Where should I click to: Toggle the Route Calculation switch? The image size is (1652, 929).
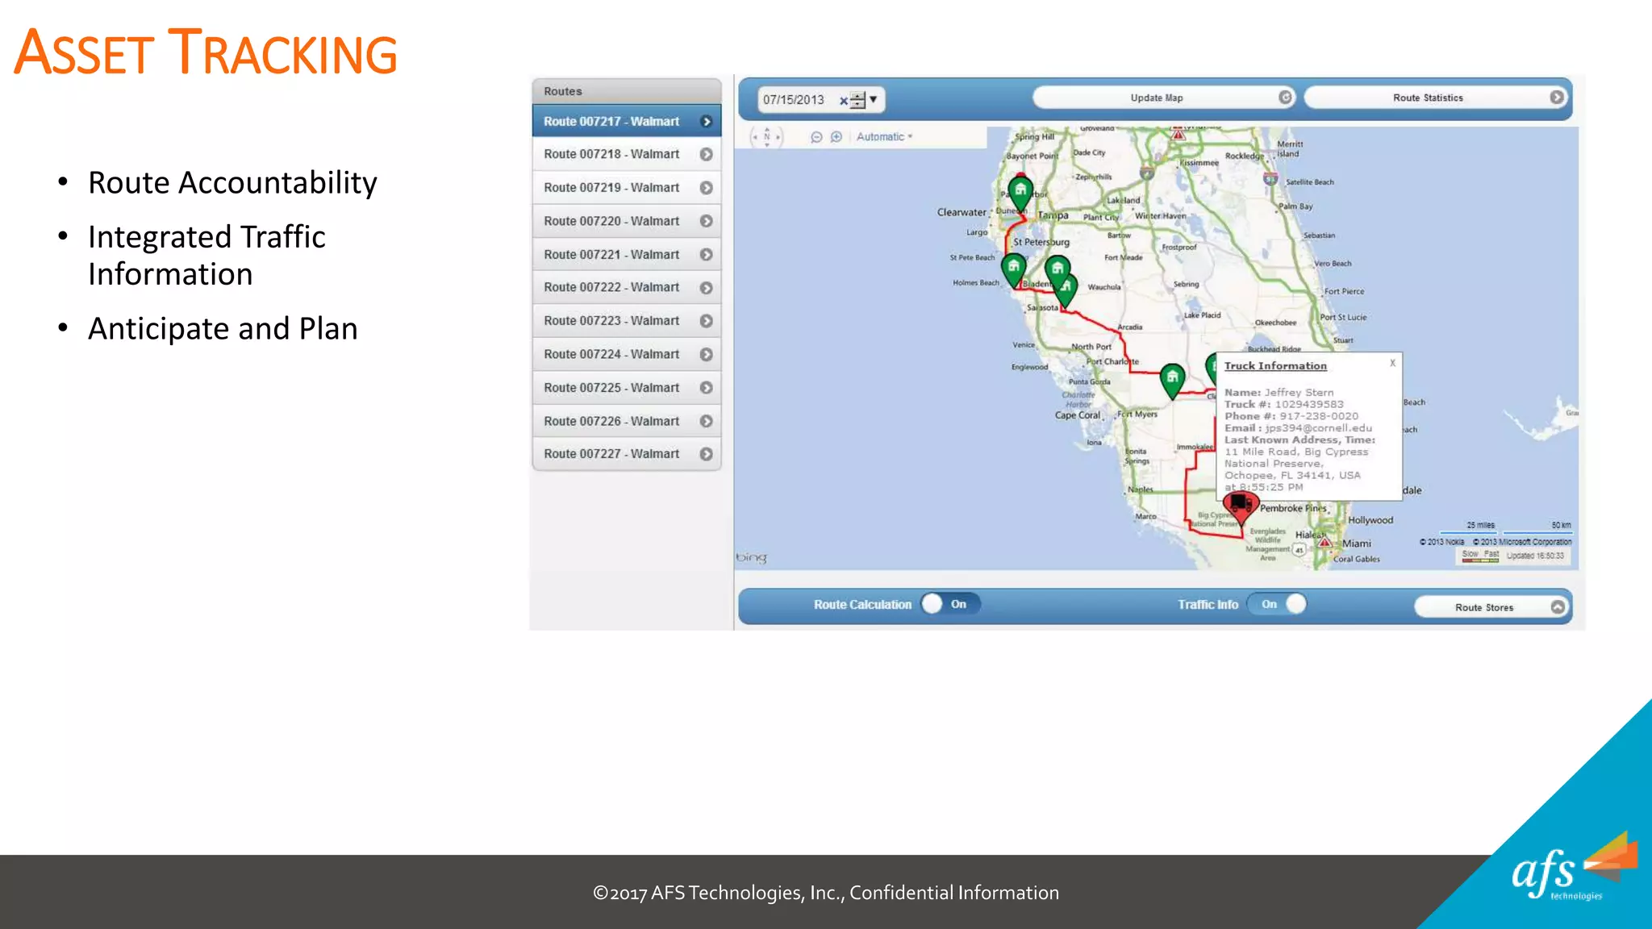[949, 604]
